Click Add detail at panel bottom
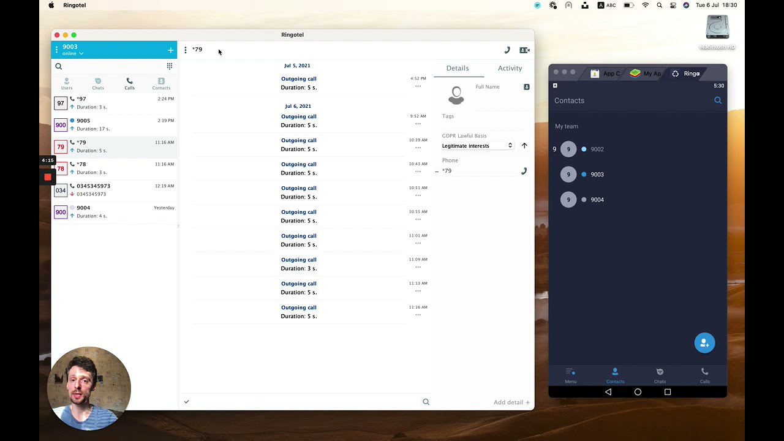Screen dimensions: 784x441 tap(512, 402)
